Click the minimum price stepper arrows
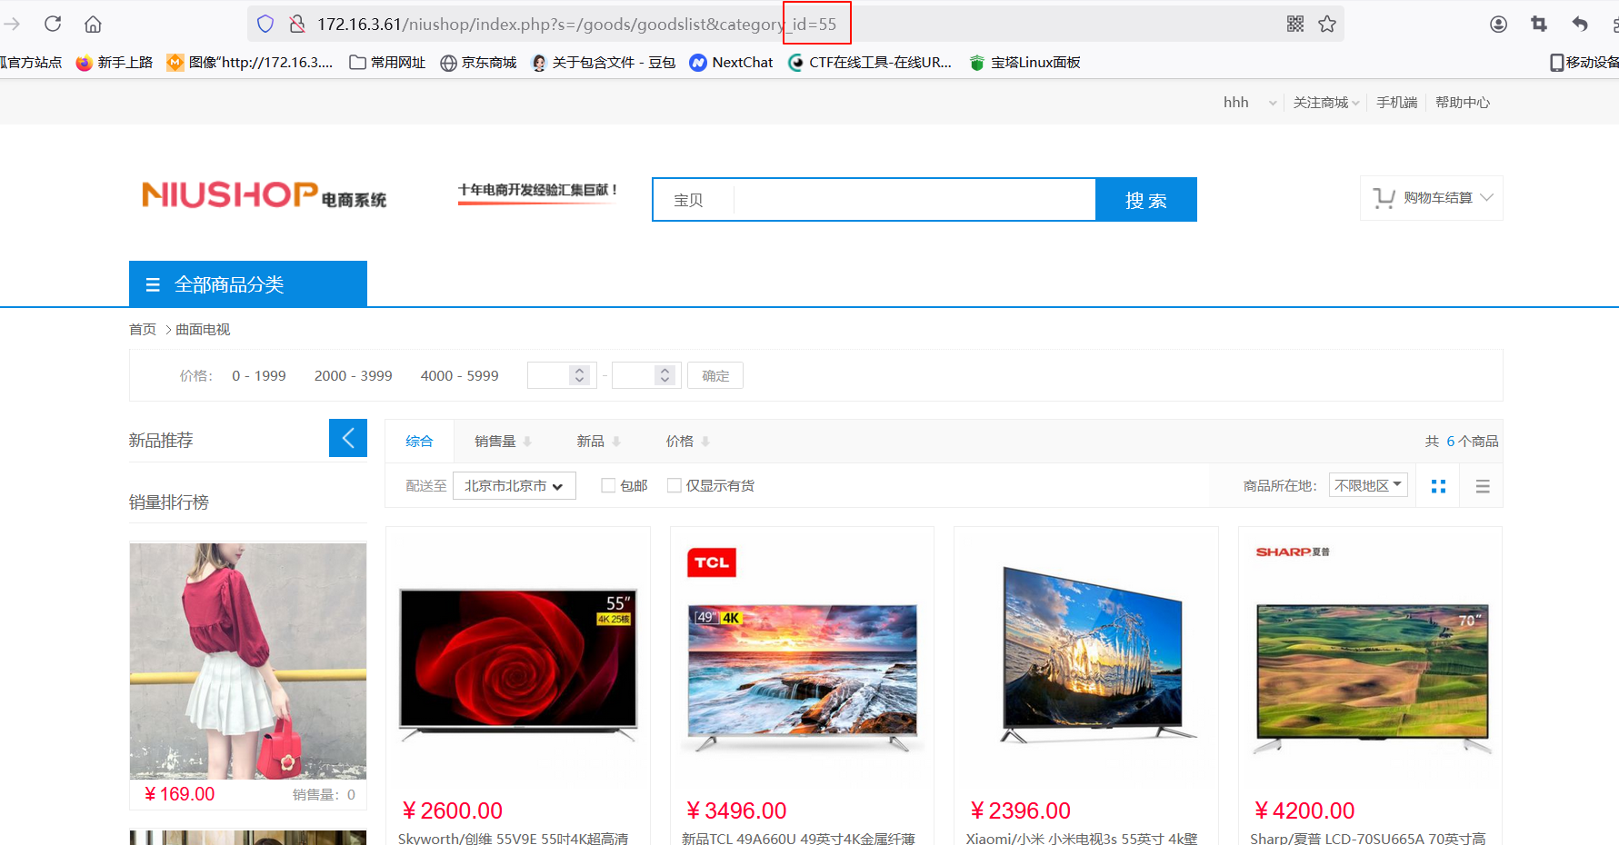The image size is (1619, 845). pyautogui.click(x=579, y=375)
